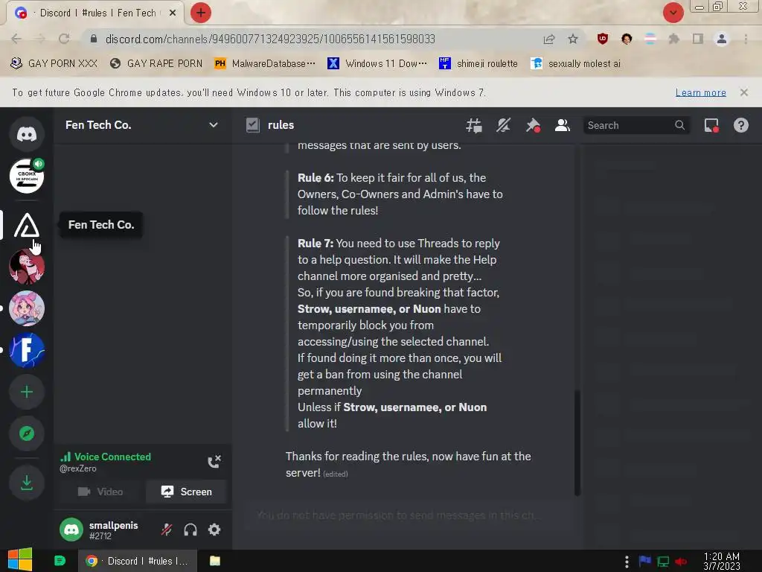This screenshot has width=762, height=572.
Task: Toggle Chrome side panel icon
Action: [697, 39]
